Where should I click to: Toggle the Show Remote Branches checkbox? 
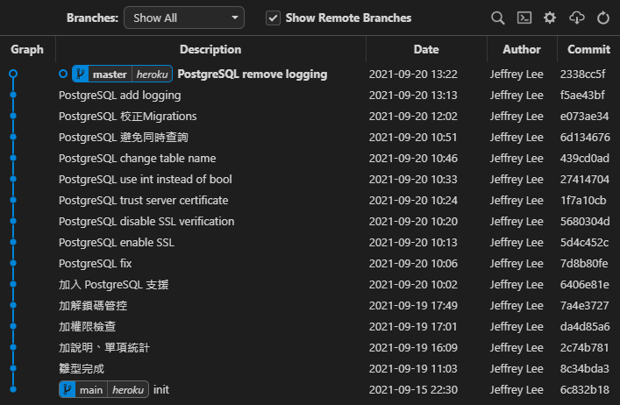(x=274, y=18)
